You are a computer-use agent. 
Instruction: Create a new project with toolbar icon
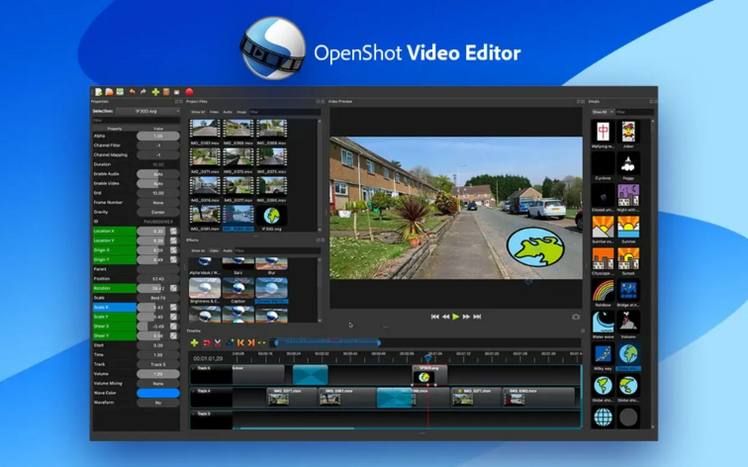98,92
